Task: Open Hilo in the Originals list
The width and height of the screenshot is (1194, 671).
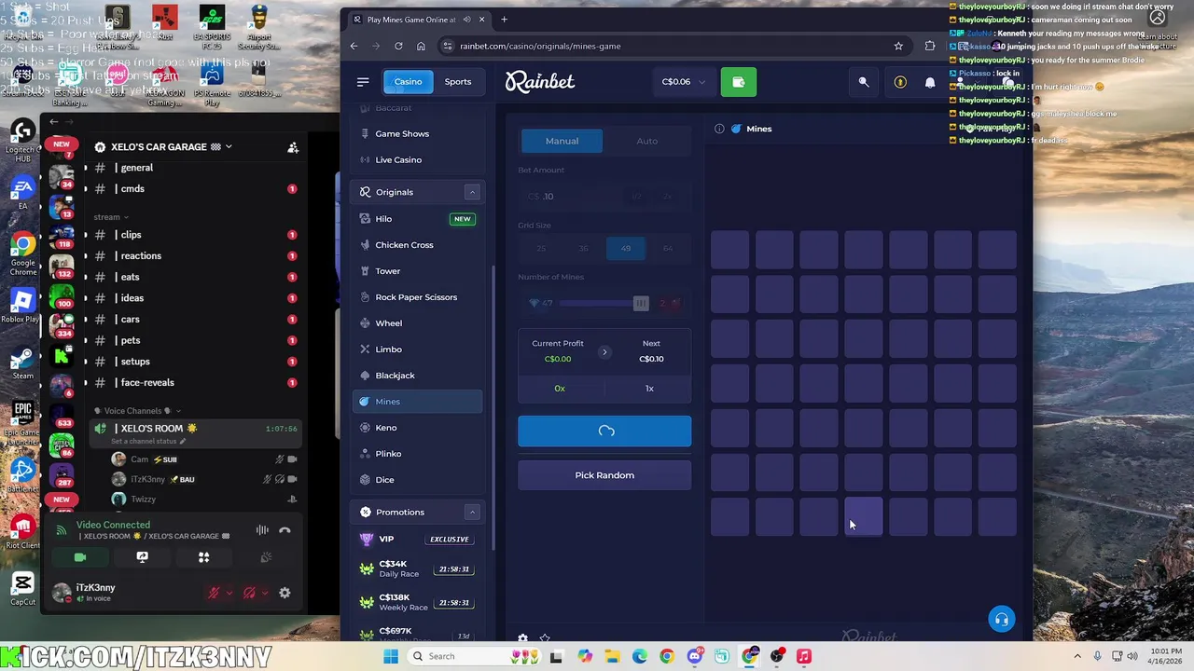Action: (x=418, y=219)
